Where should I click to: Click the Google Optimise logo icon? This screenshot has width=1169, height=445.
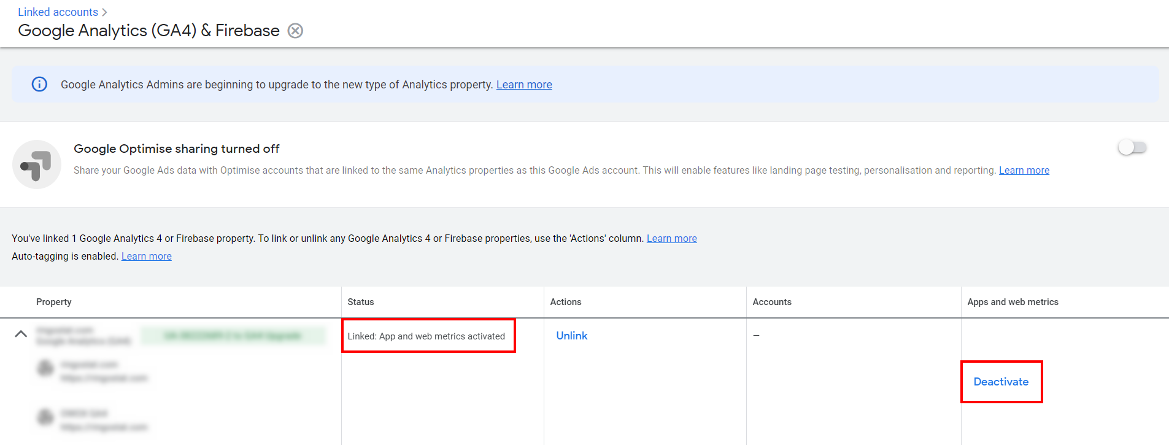point(37,164)
